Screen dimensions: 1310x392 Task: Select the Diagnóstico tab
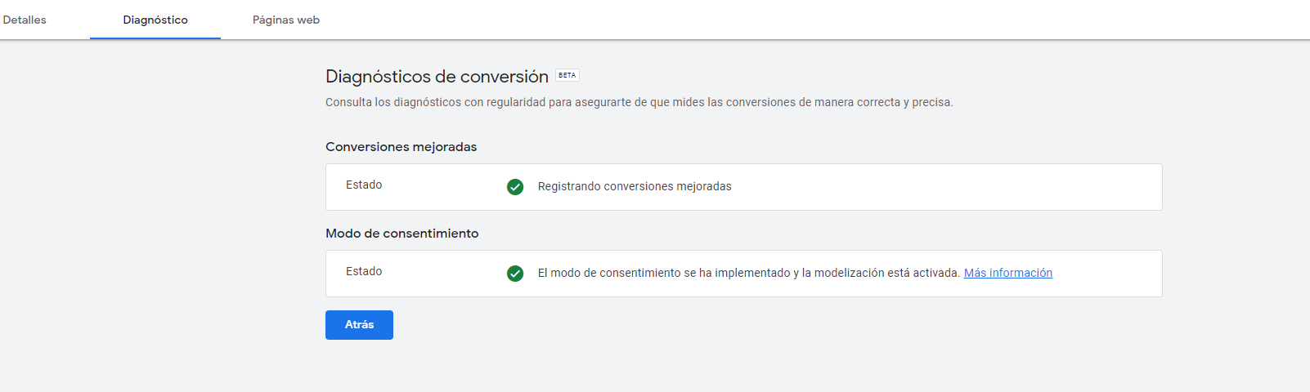coord(155,20)
